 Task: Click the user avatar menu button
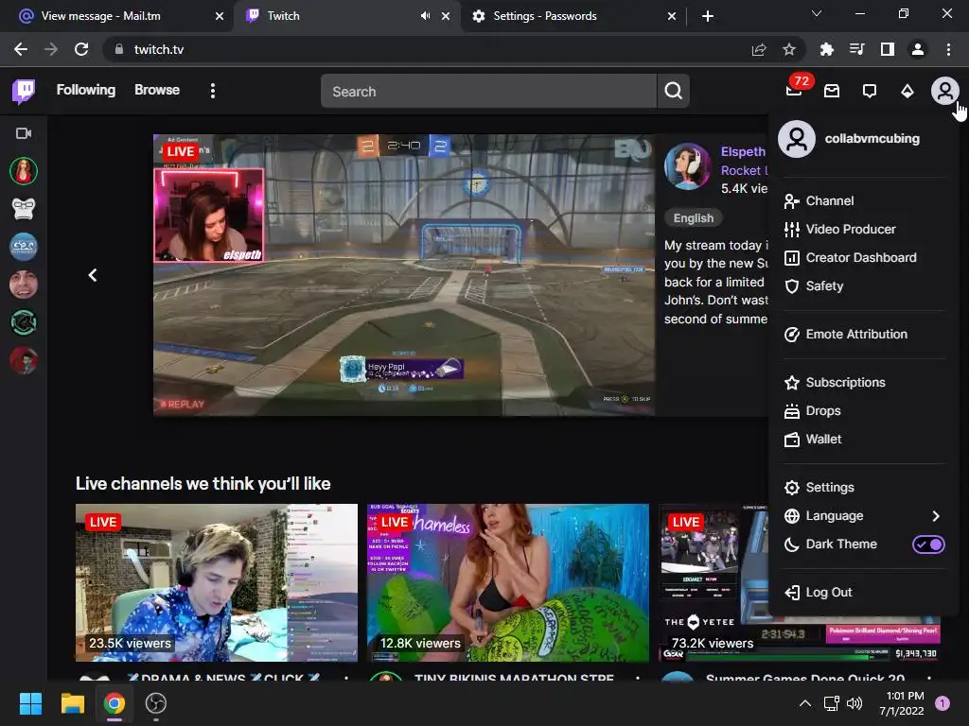pos(945,92)
